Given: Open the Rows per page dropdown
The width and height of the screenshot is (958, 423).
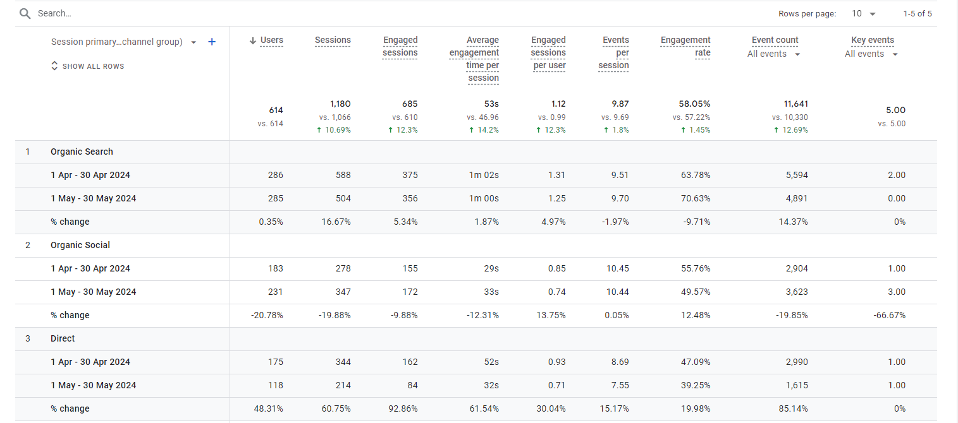Looking at the screenshot, I should tap(864, 13).
